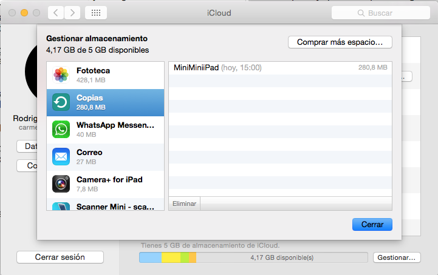Viewport: 438px width, 275px height.
Task: Select Copias 280,8 MB entry
Action: point(105,102)
